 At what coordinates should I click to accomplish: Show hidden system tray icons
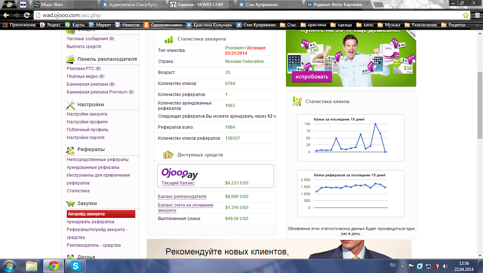[x=403, y=266]
